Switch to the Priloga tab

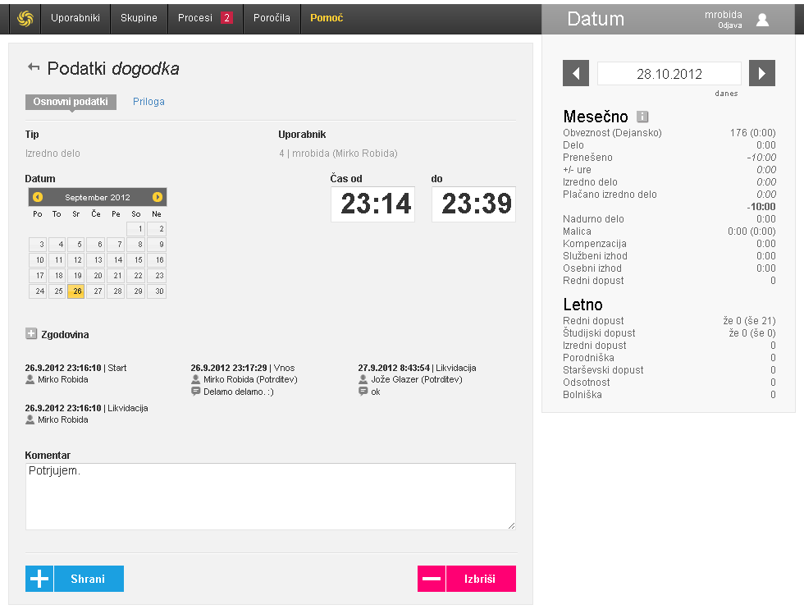tap(148, 102)
